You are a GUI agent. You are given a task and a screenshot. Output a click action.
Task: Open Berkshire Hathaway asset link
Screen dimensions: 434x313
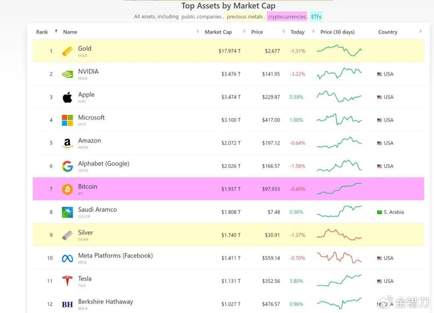pyautogui.click(x=105, y=302)
